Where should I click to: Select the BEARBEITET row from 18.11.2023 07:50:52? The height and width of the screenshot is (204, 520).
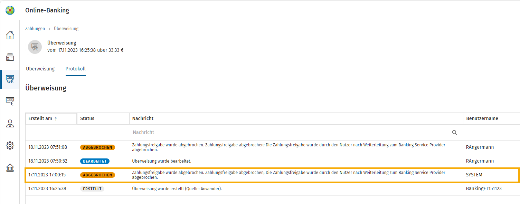[273, 161]
